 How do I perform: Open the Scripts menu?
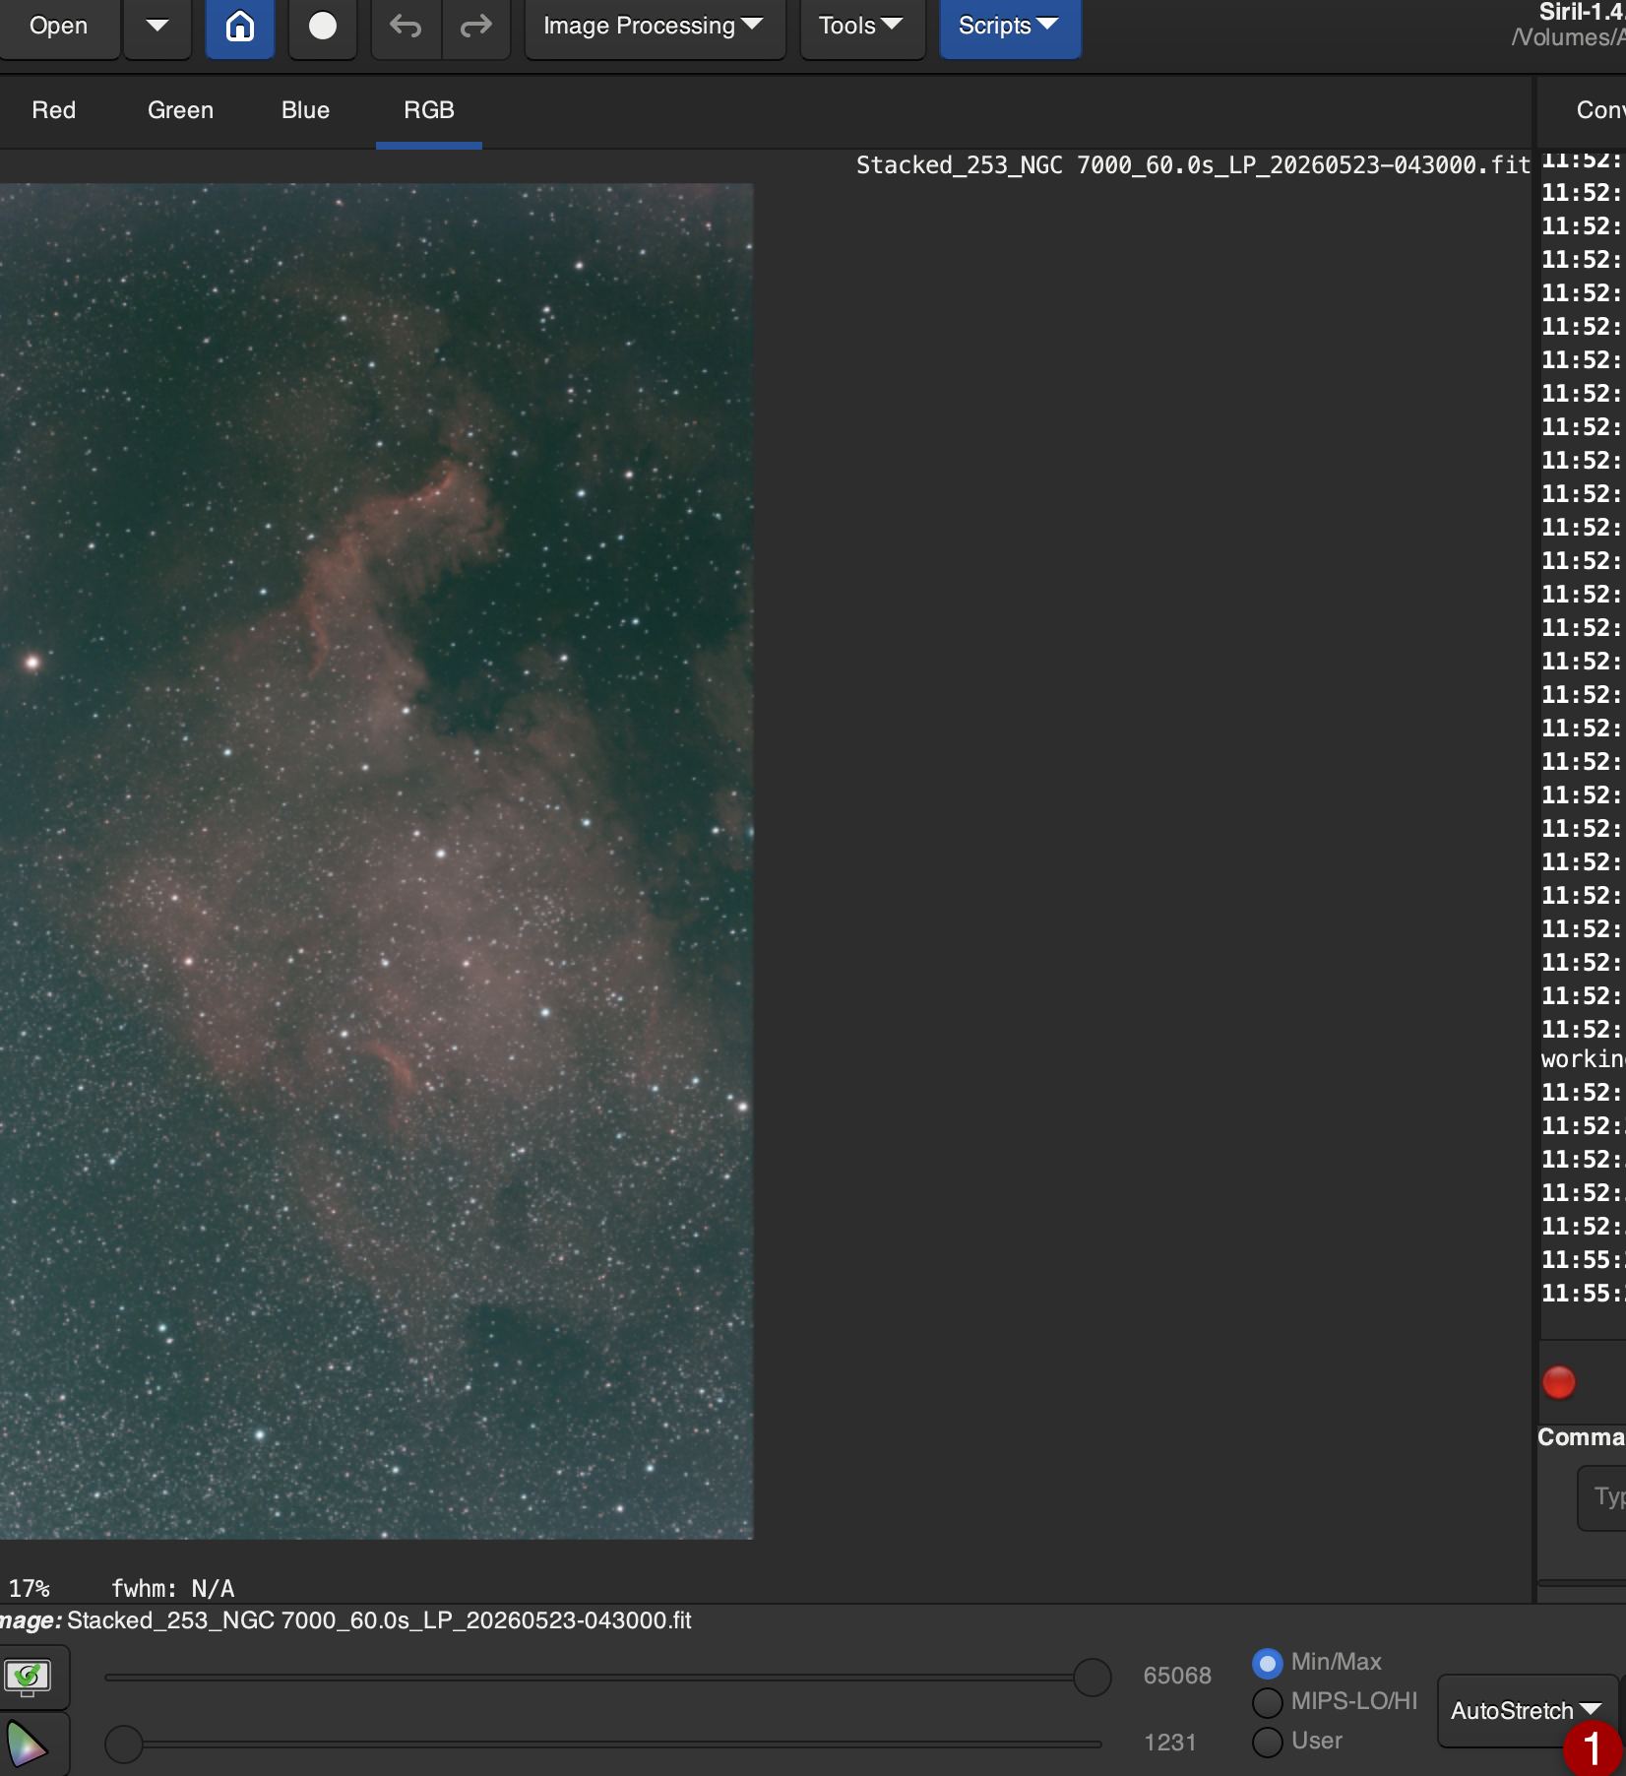(x=1010, y=27)
